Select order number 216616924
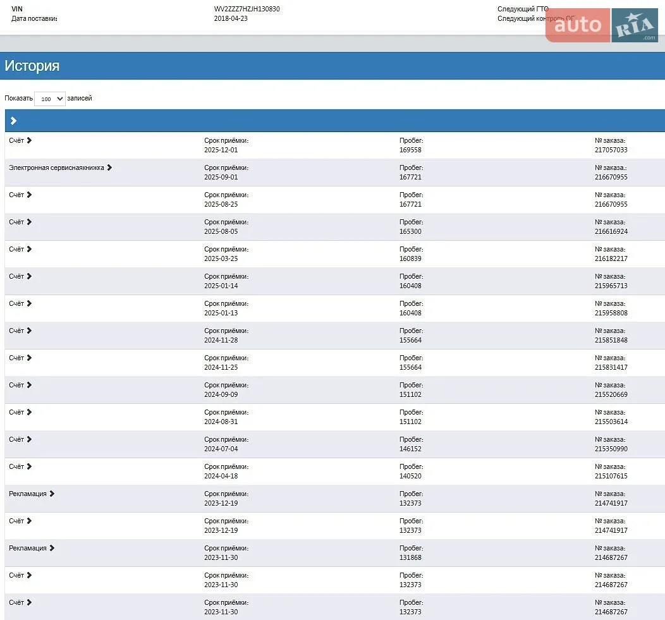Screen dimensions: 665x620 [611, 231]
